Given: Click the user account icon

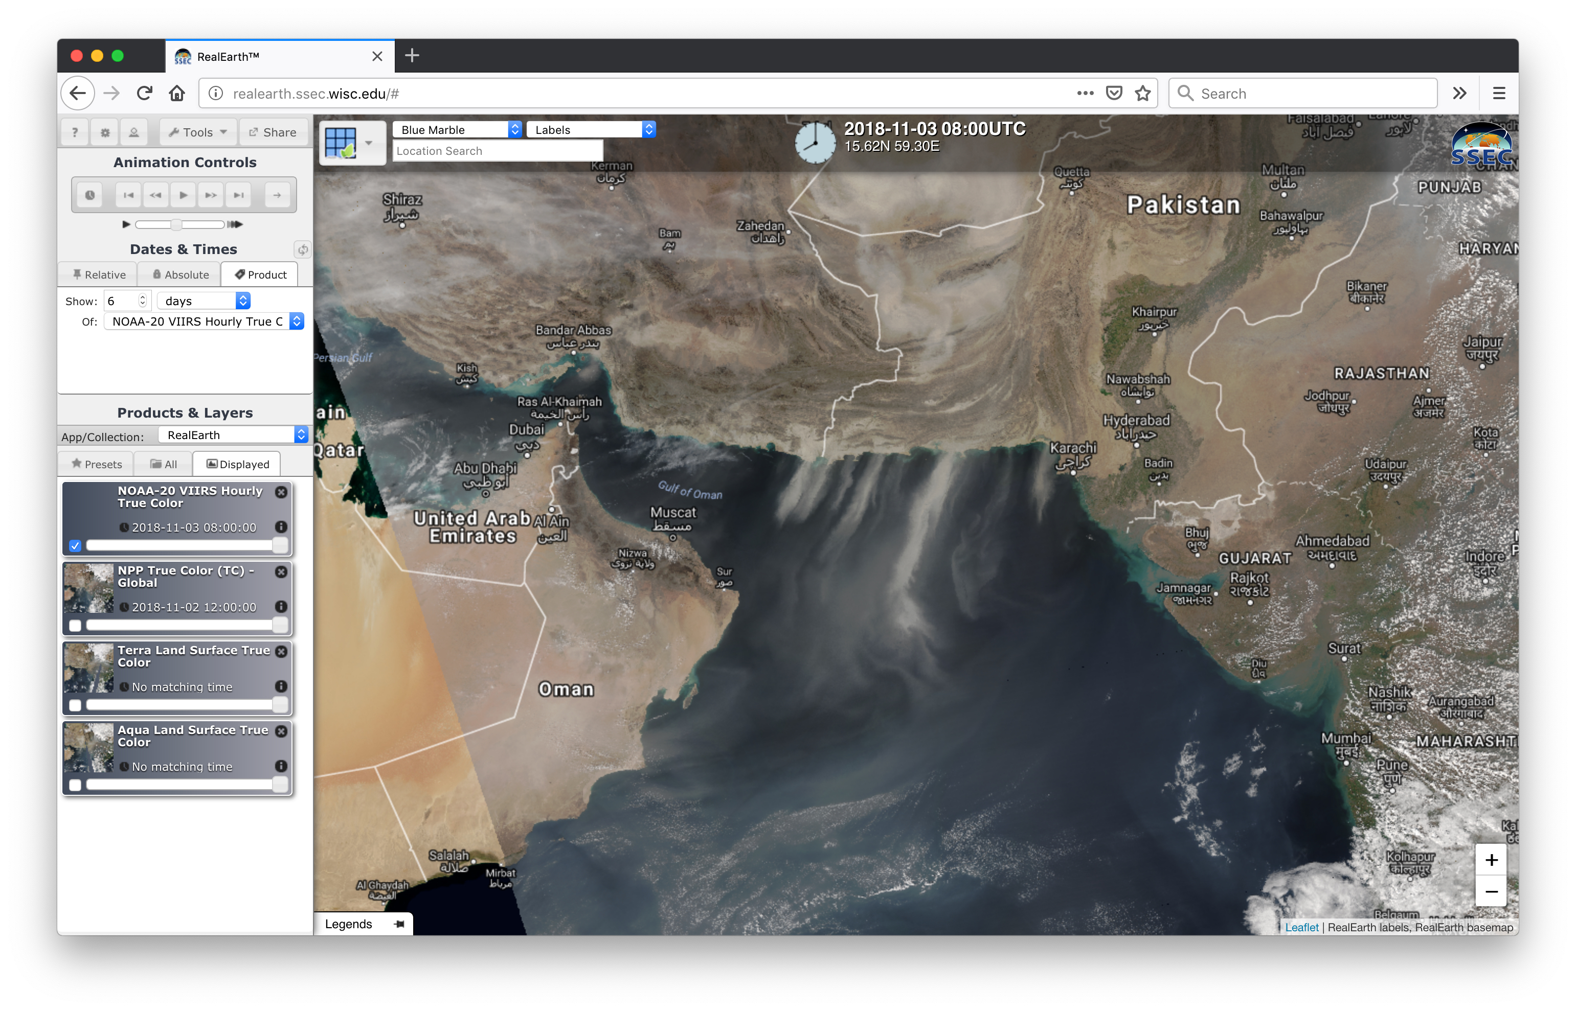Looking at the screenshot, I should [134, 132].
